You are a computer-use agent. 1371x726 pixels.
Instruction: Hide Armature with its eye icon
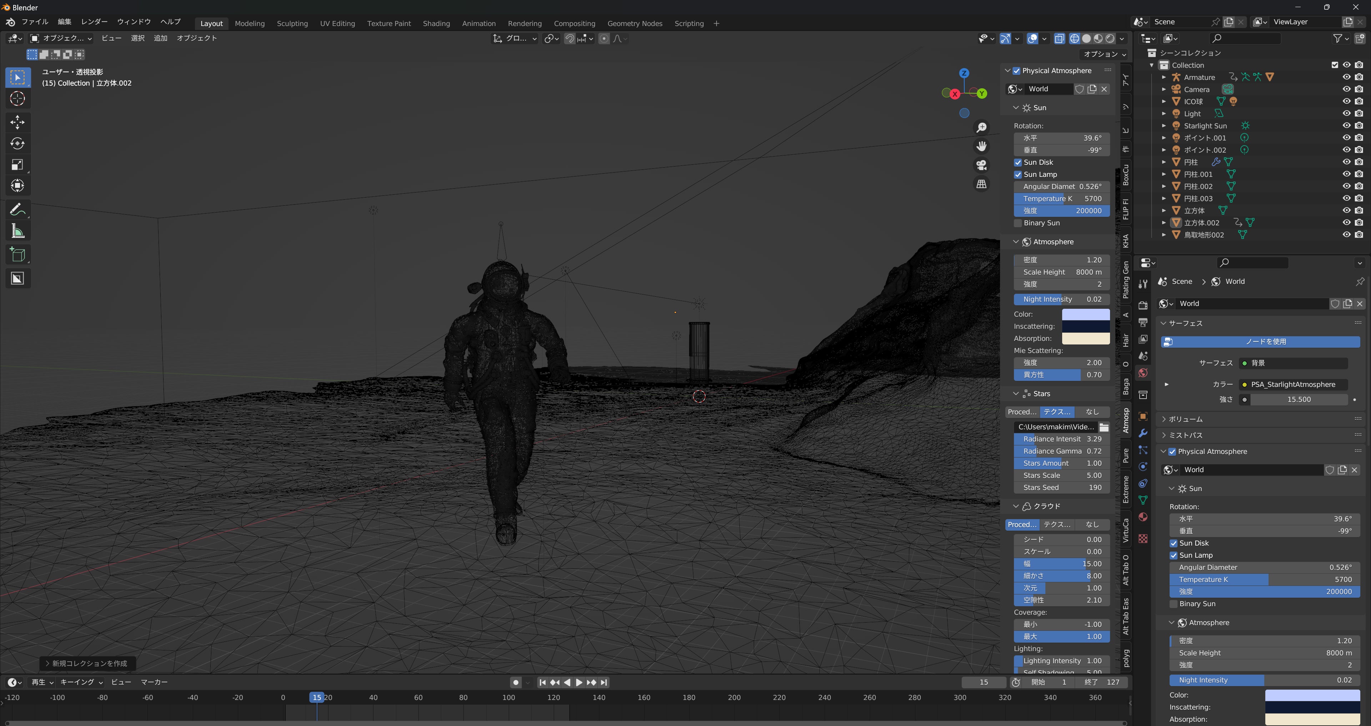pos(1346,77)
